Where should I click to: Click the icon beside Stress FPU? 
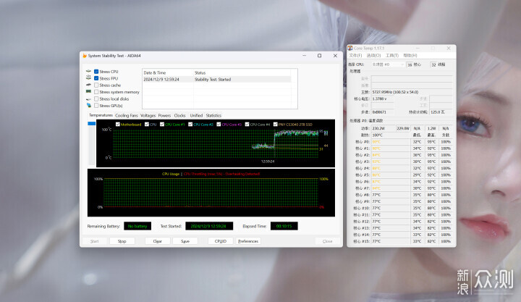click(88, 78)
